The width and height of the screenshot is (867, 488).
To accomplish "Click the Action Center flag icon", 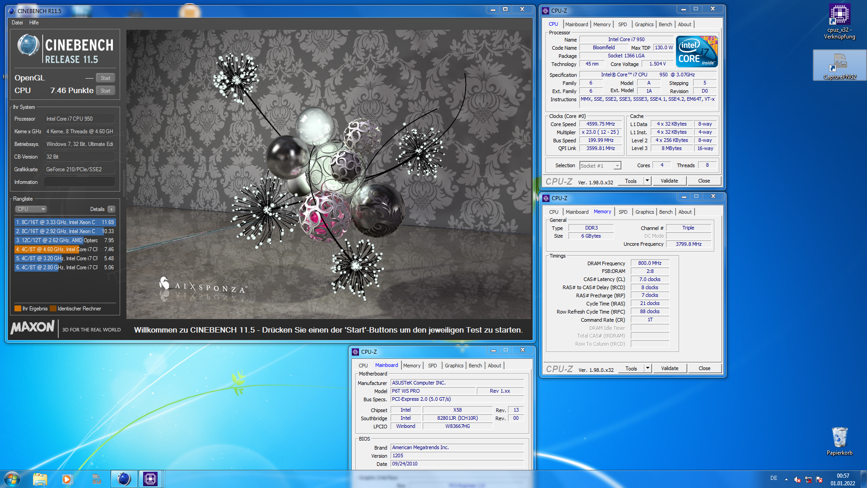I will pyautogui.click(x=819, y=479).
